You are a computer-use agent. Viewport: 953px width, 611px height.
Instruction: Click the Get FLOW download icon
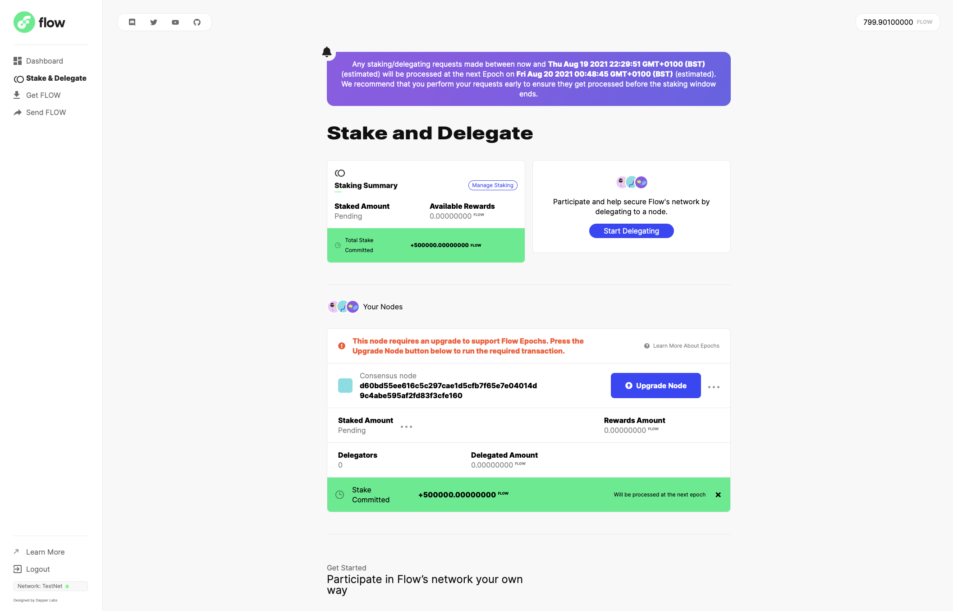click(x=17, y=95)
